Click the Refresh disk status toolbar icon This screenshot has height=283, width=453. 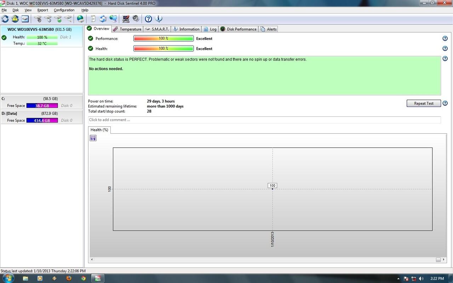(5, 19)
